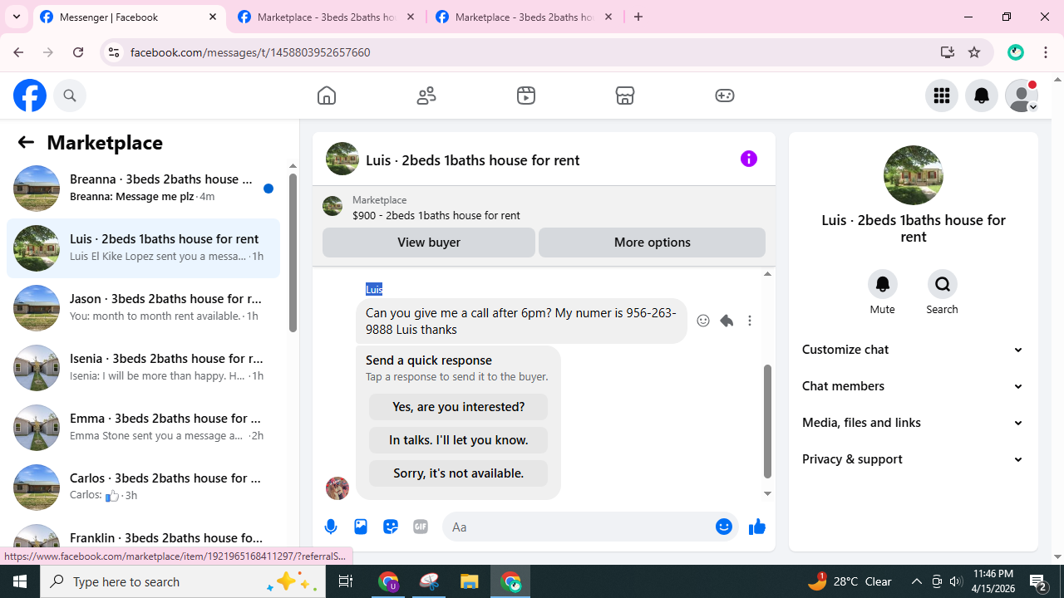Expand Media, files and links section

[913, 423]
